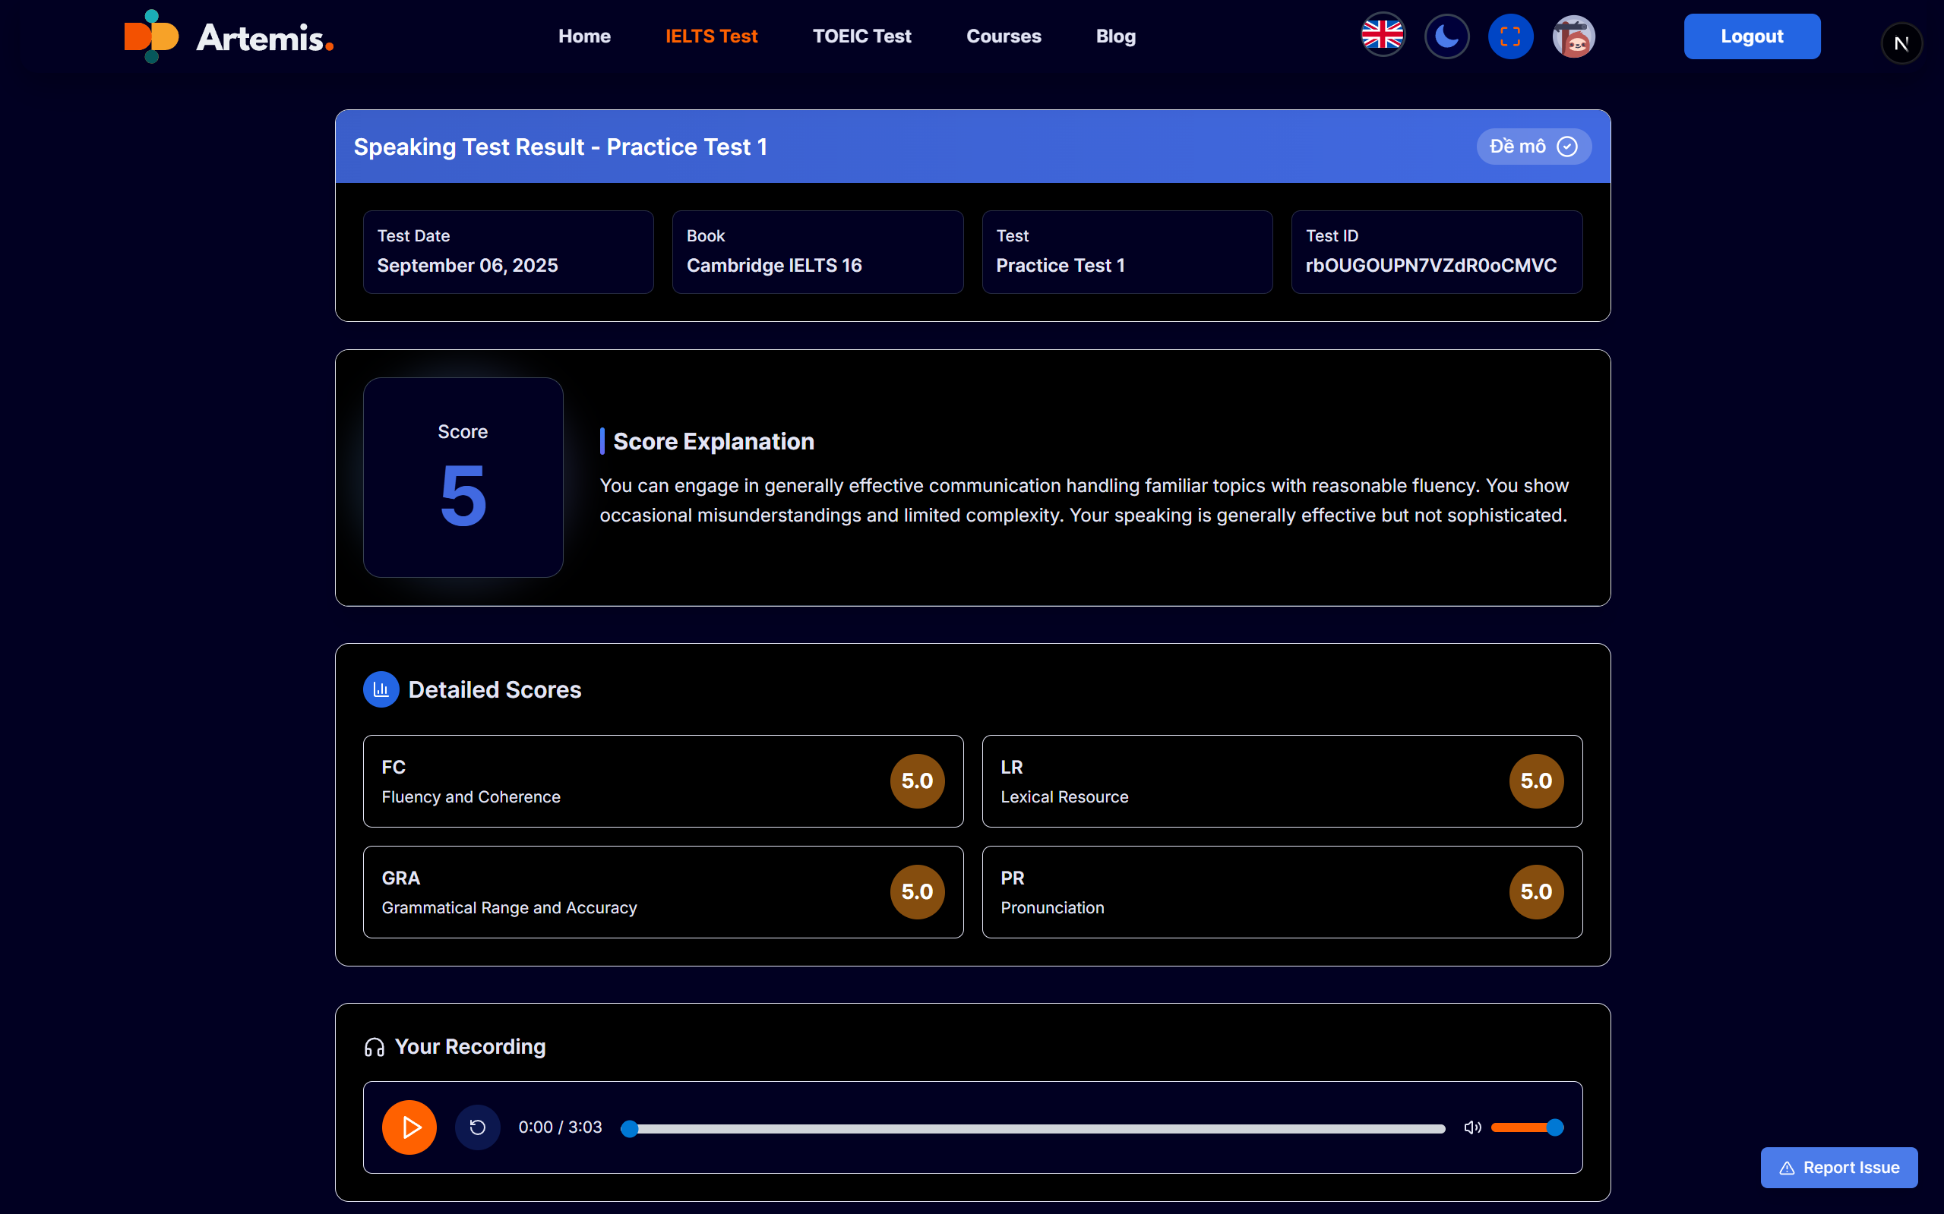1944x1214 pixels.
Task: Restart the recording with replay icon
Action: point(477,1127)
